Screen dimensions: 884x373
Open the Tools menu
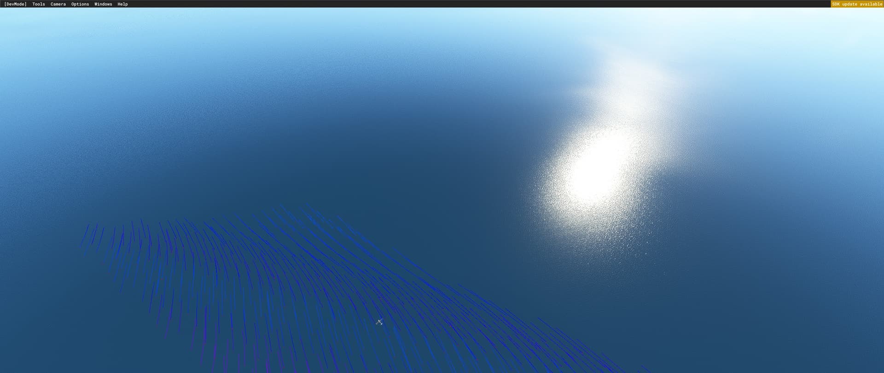click(39, 4)
